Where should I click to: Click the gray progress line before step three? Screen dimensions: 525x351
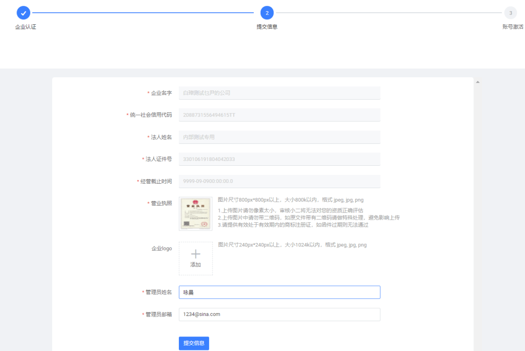[389, 13]
